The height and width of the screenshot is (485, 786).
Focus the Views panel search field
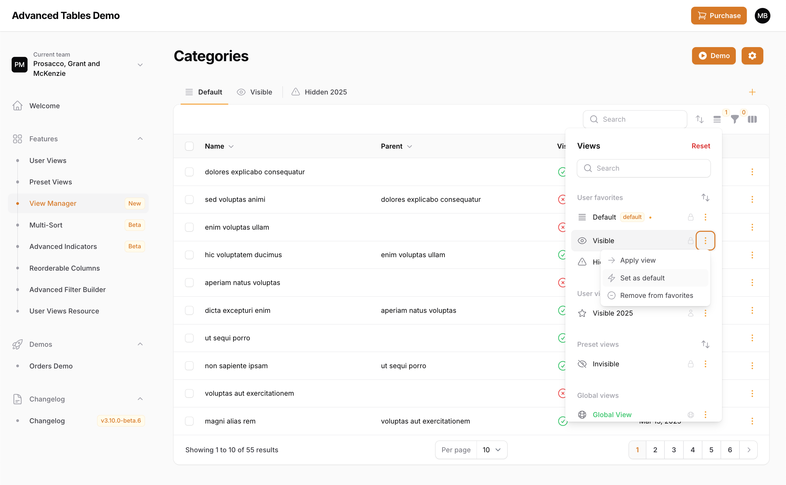pyautogui.click(x=643, y=168)
